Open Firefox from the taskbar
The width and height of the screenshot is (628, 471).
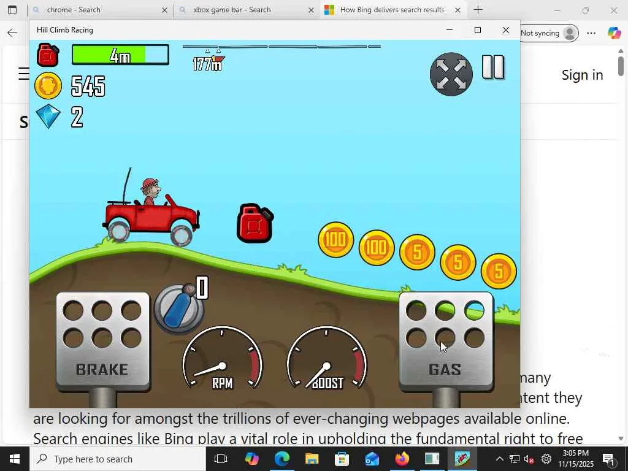pyautogui.click(x=402, y=459)
